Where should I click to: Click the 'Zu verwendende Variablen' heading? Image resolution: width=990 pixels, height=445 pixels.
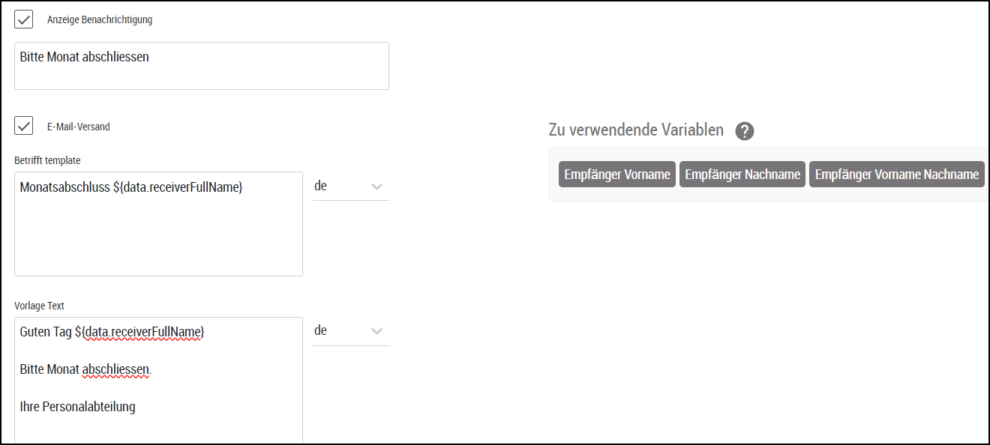(x=636, y=130)
